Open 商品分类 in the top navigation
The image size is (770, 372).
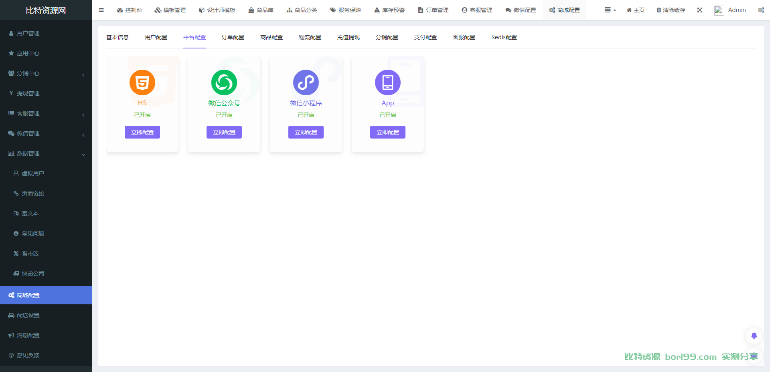302,10
